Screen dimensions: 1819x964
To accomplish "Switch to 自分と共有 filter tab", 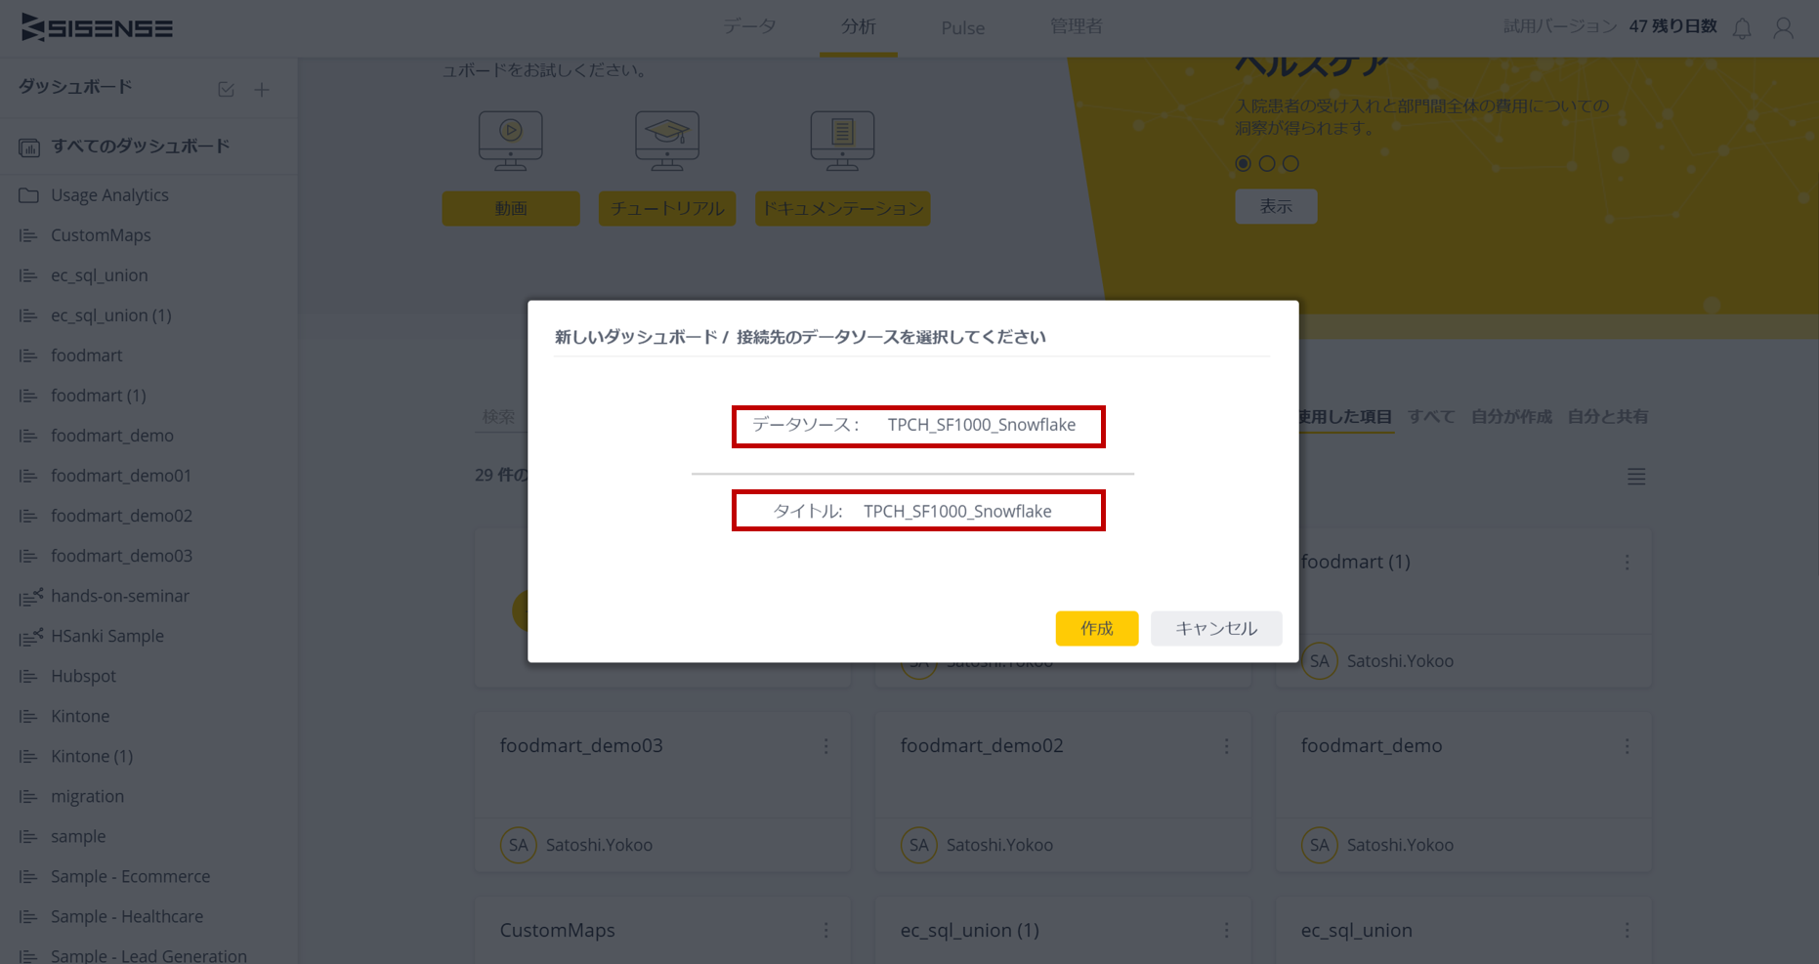I will tap(1608, 417).
